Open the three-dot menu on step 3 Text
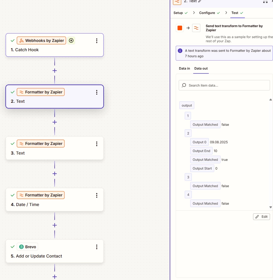The width and height of the screenshot is (273, 280). 97,144
